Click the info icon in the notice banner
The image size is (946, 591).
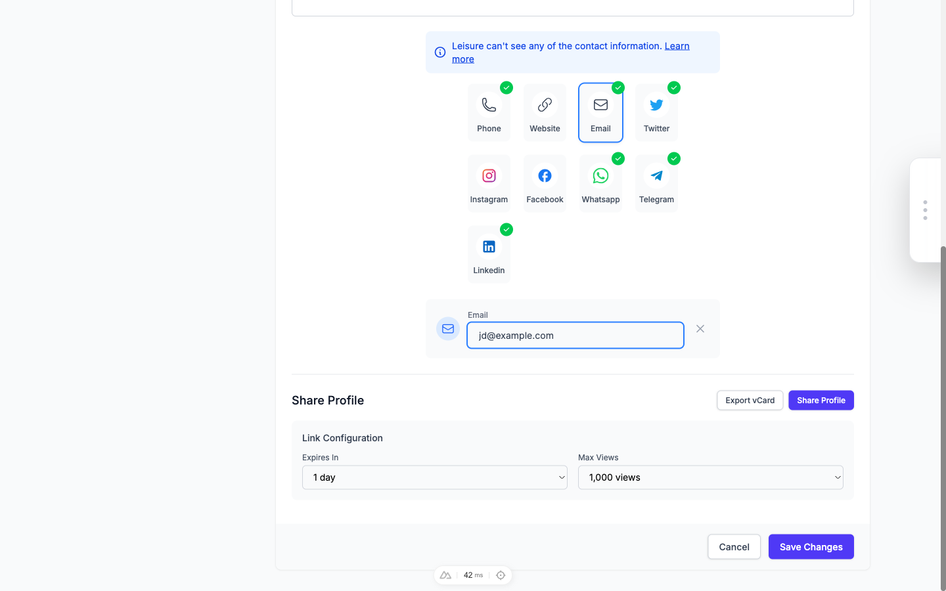click(440, 53)
